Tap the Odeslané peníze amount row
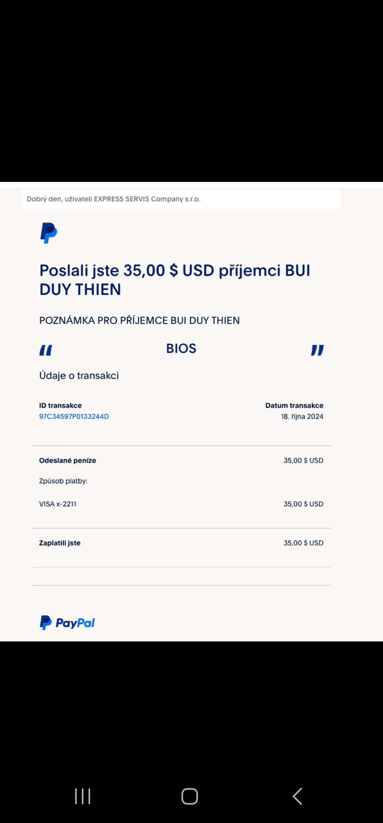This screenshot has height=823, width=383. tap(181, 461)
